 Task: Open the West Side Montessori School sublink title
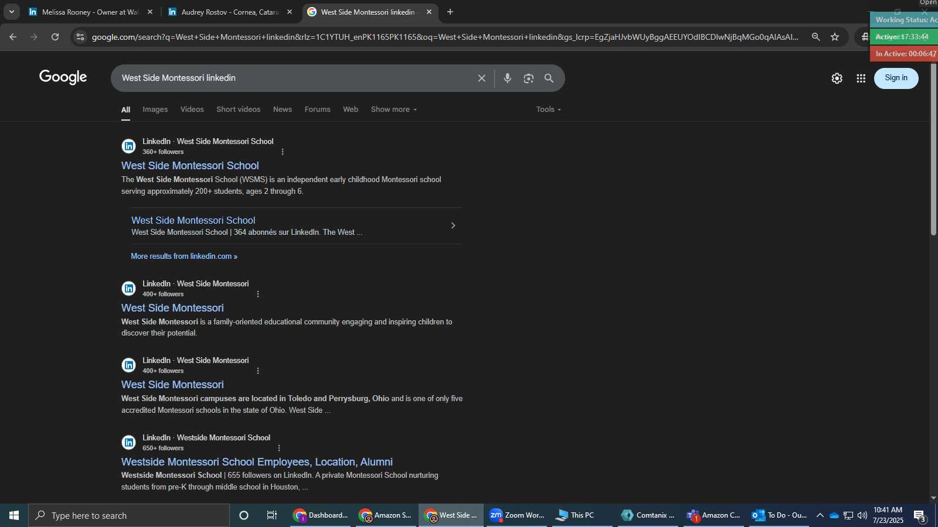click(x=193, y=221)
